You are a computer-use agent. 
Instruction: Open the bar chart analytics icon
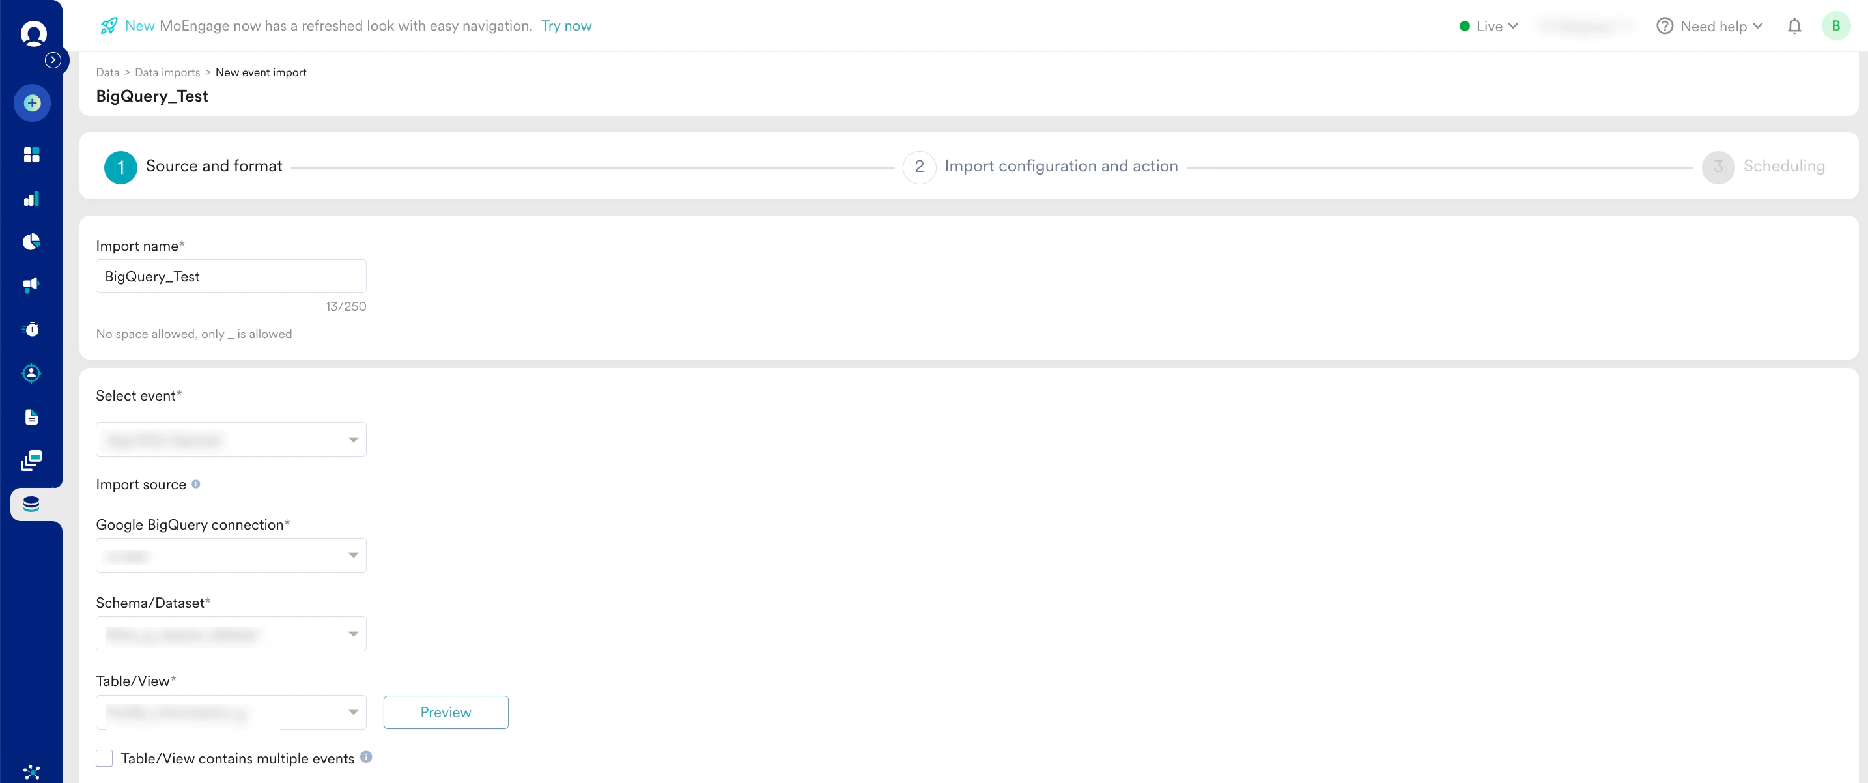click(31, 199)
